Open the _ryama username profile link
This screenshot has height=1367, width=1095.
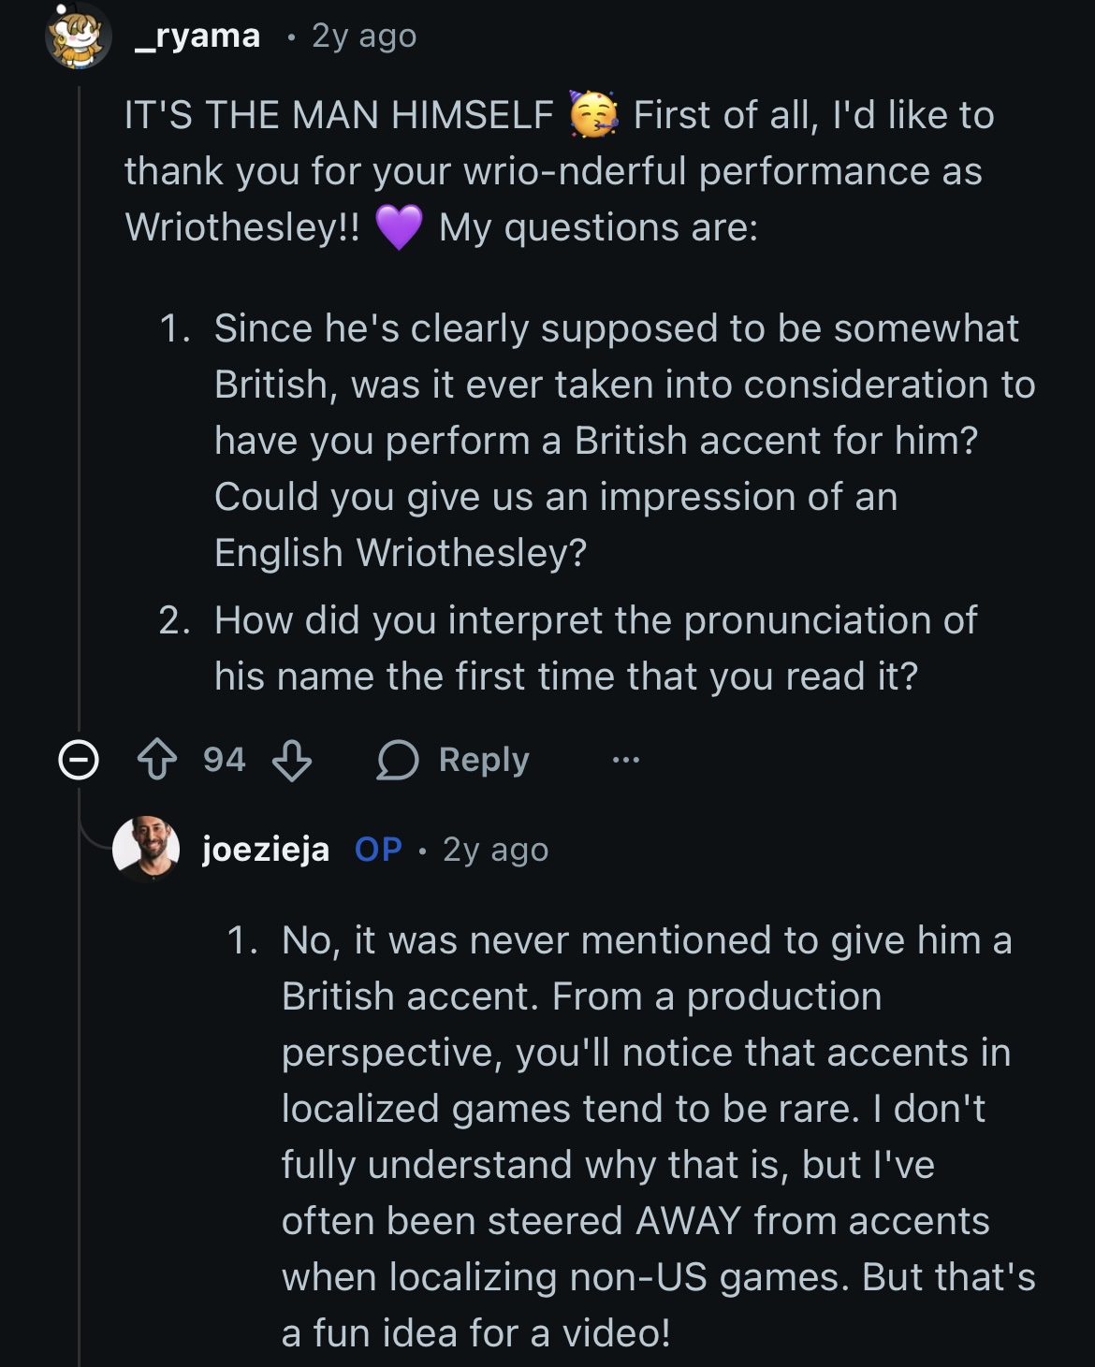coord(197,36)
